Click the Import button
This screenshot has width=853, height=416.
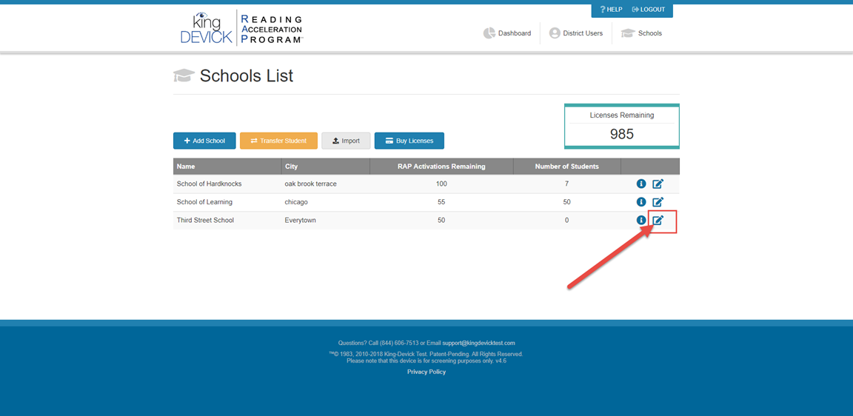(346, 141)
